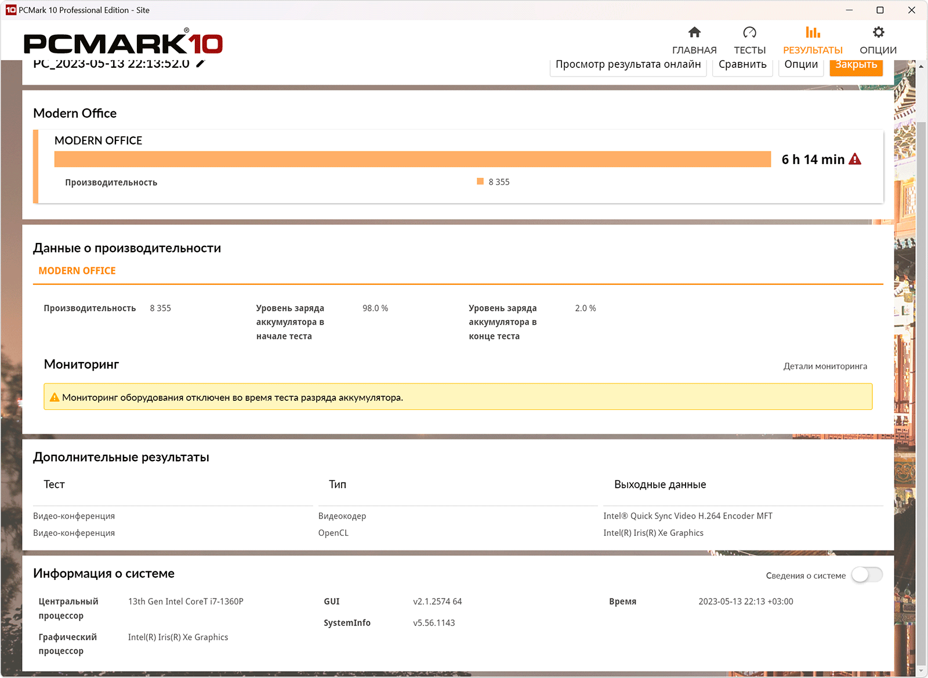Maximize the PCMark 10 window
This screenshot has width=928, height=678.
click(x=880, y=10)
